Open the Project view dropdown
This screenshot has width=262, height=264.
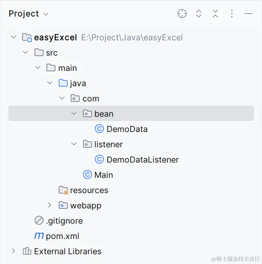[46, 14]
